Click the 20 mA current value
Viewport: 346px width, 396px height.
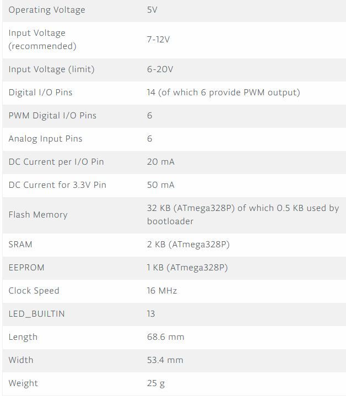161,162
